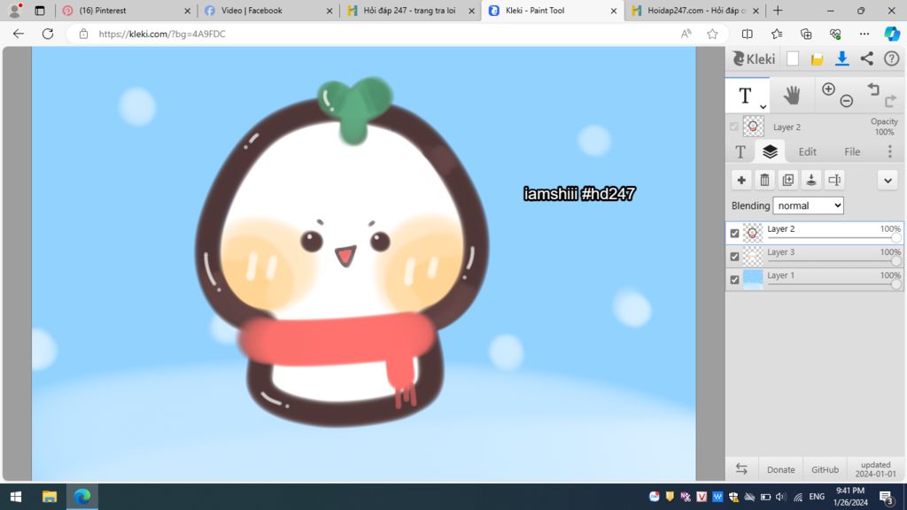Click the updated 2024-01-01 changelog link
Viewport: 907px width, 510px height.
click(x=875, y=469)
